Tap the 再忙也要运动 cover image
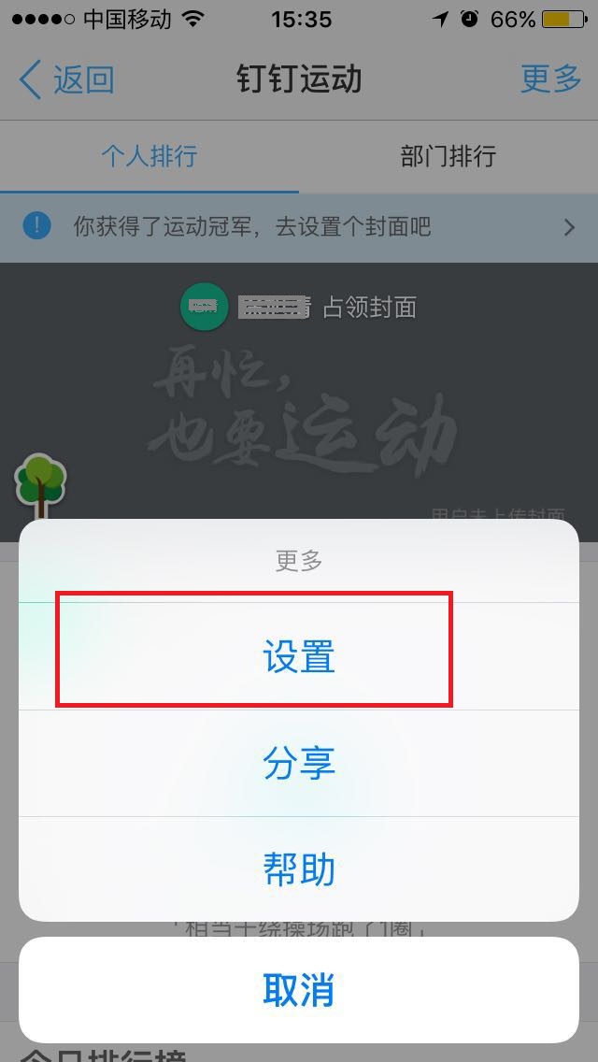 (x=299, y=402)
